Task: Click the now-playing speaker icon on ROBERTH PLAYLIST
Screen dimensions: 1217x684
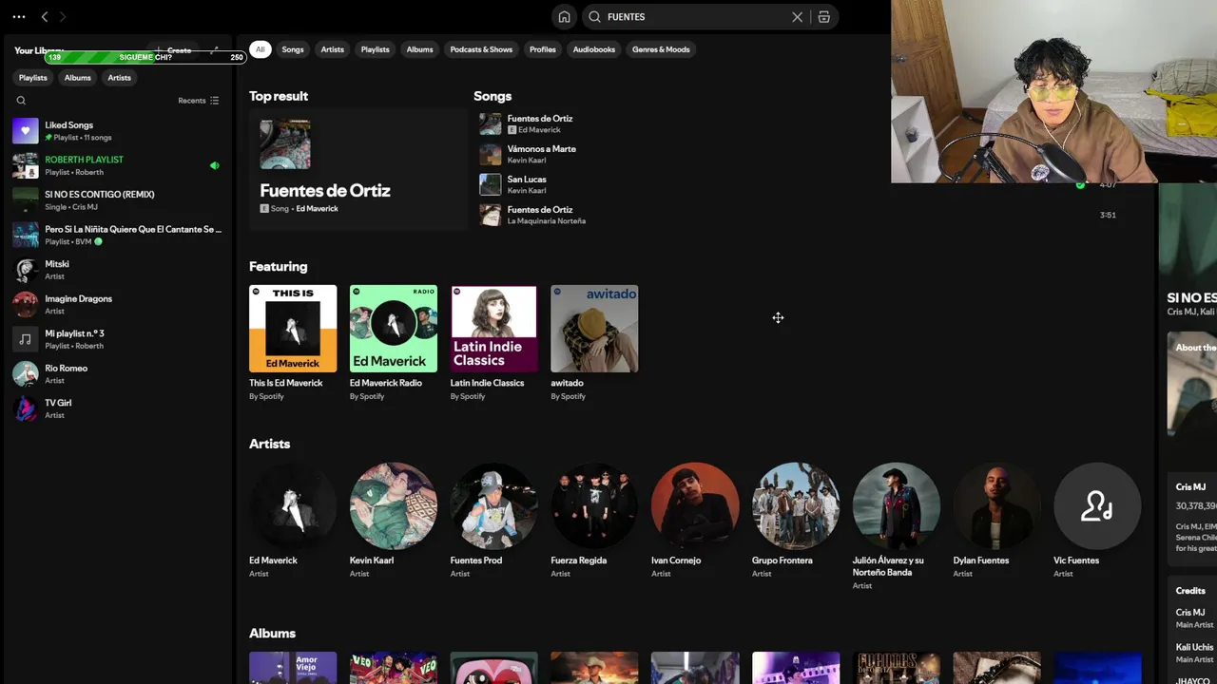Action: (x=215, y=165)
